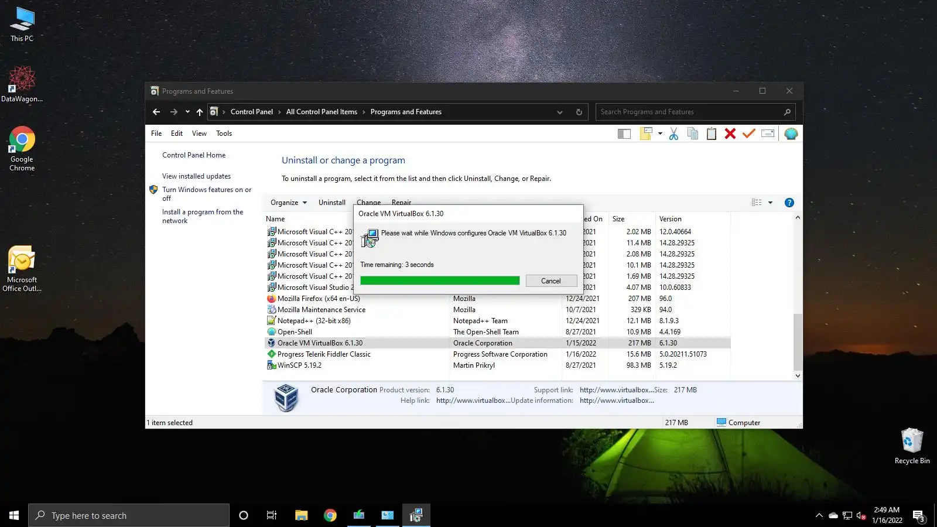
Task: Go back using the back arrow
Action: [156, 112]
